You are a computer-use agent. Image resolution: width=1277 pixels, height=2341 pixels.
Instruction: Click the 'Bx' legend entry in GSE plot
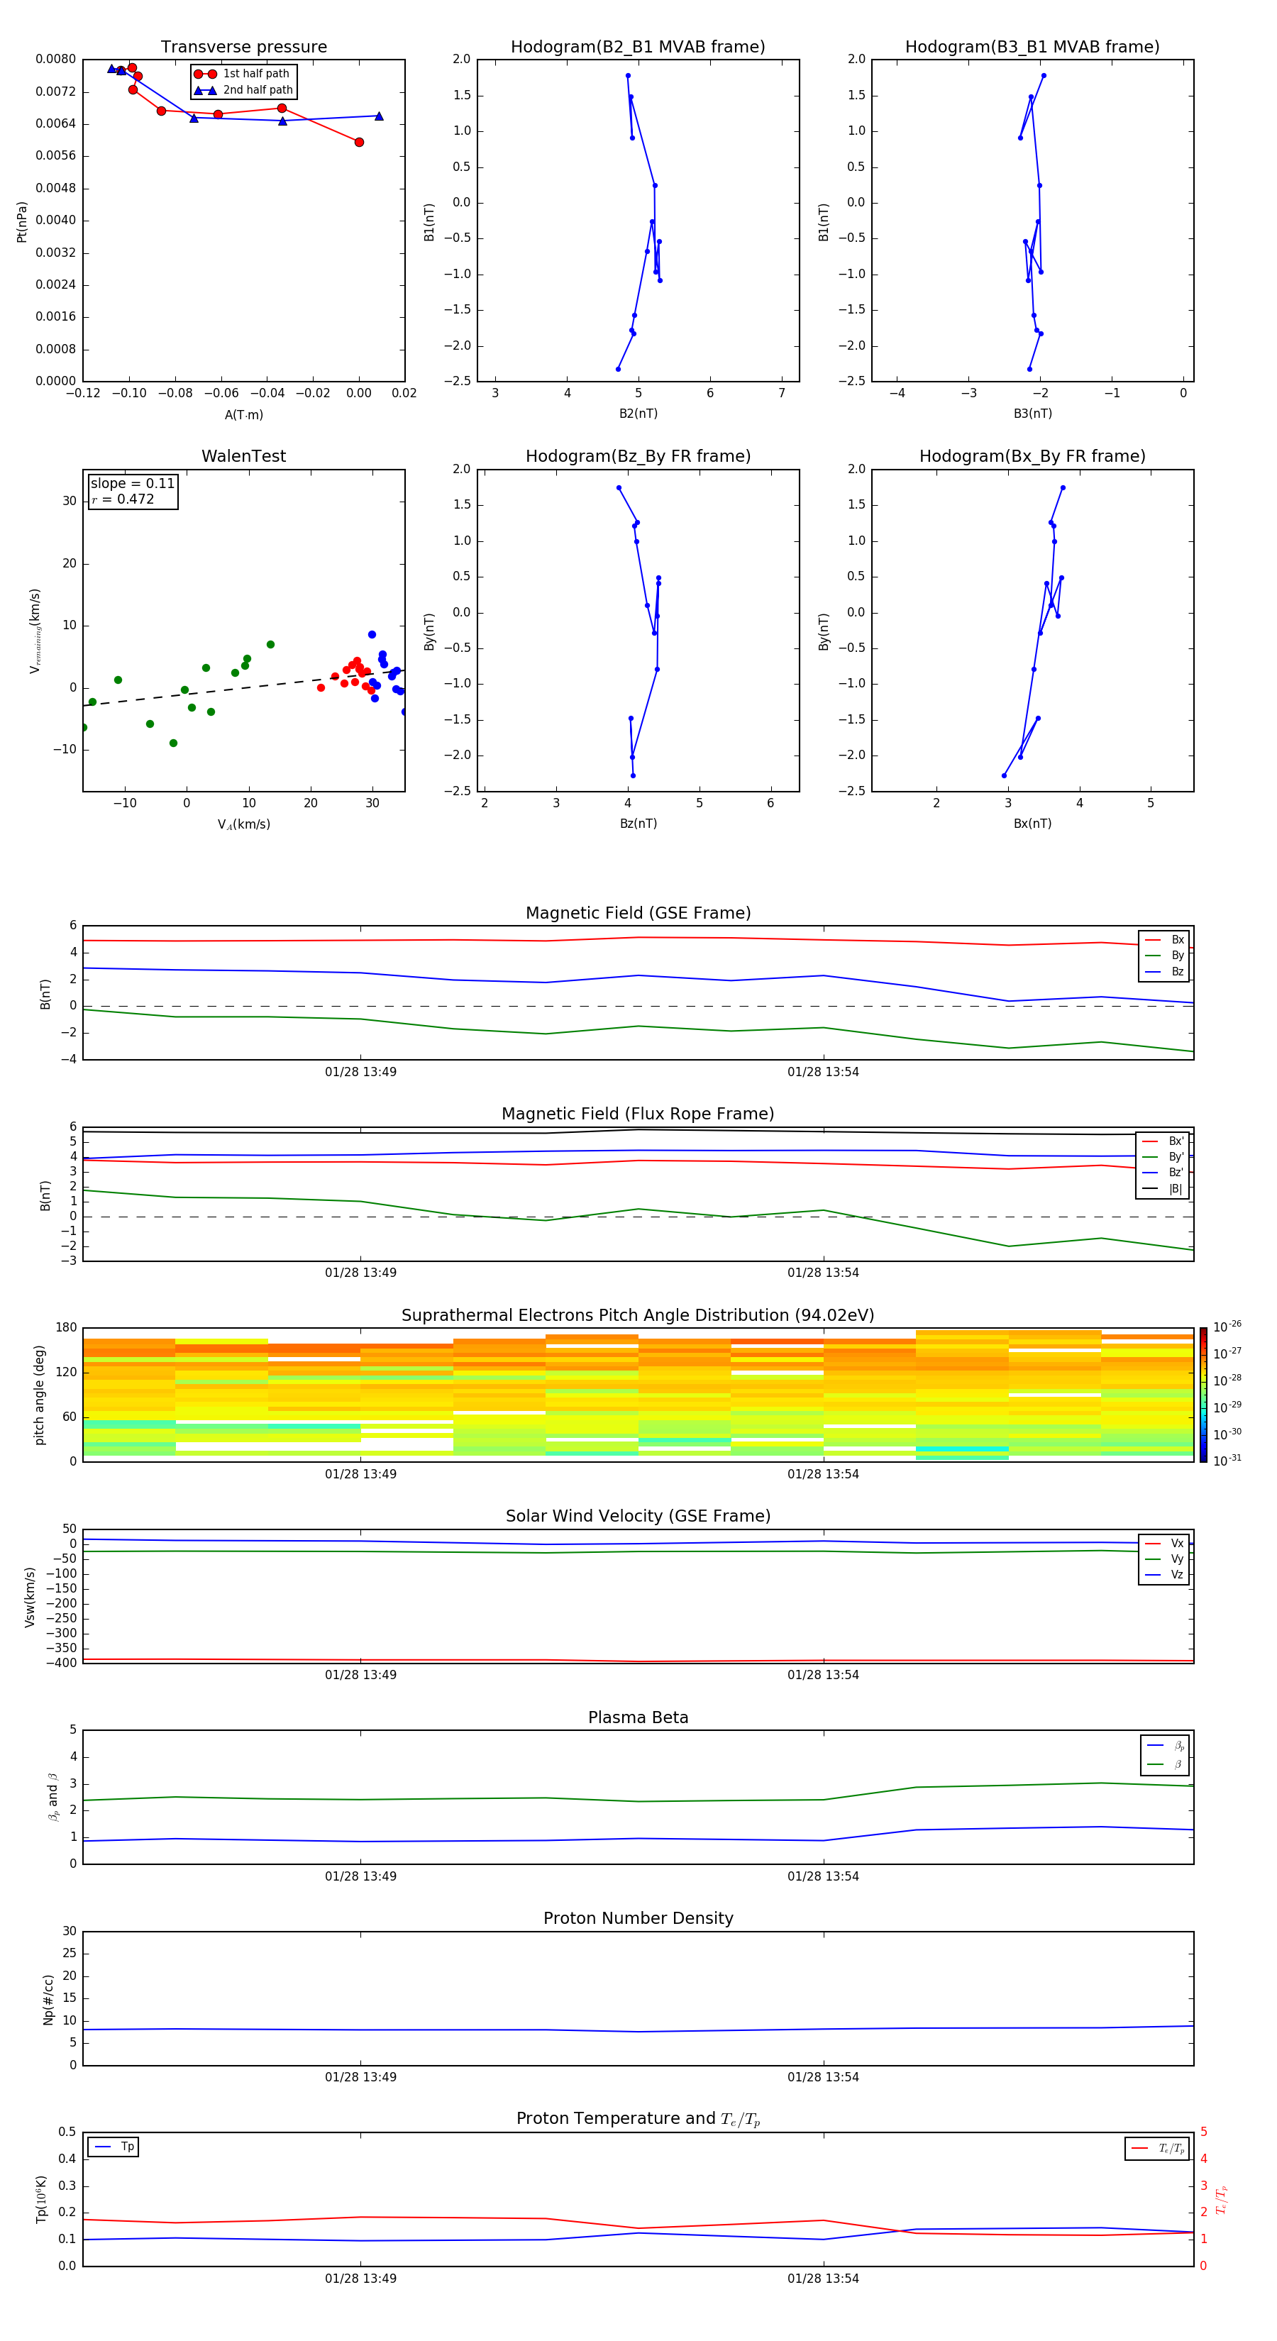point(1165,940)
